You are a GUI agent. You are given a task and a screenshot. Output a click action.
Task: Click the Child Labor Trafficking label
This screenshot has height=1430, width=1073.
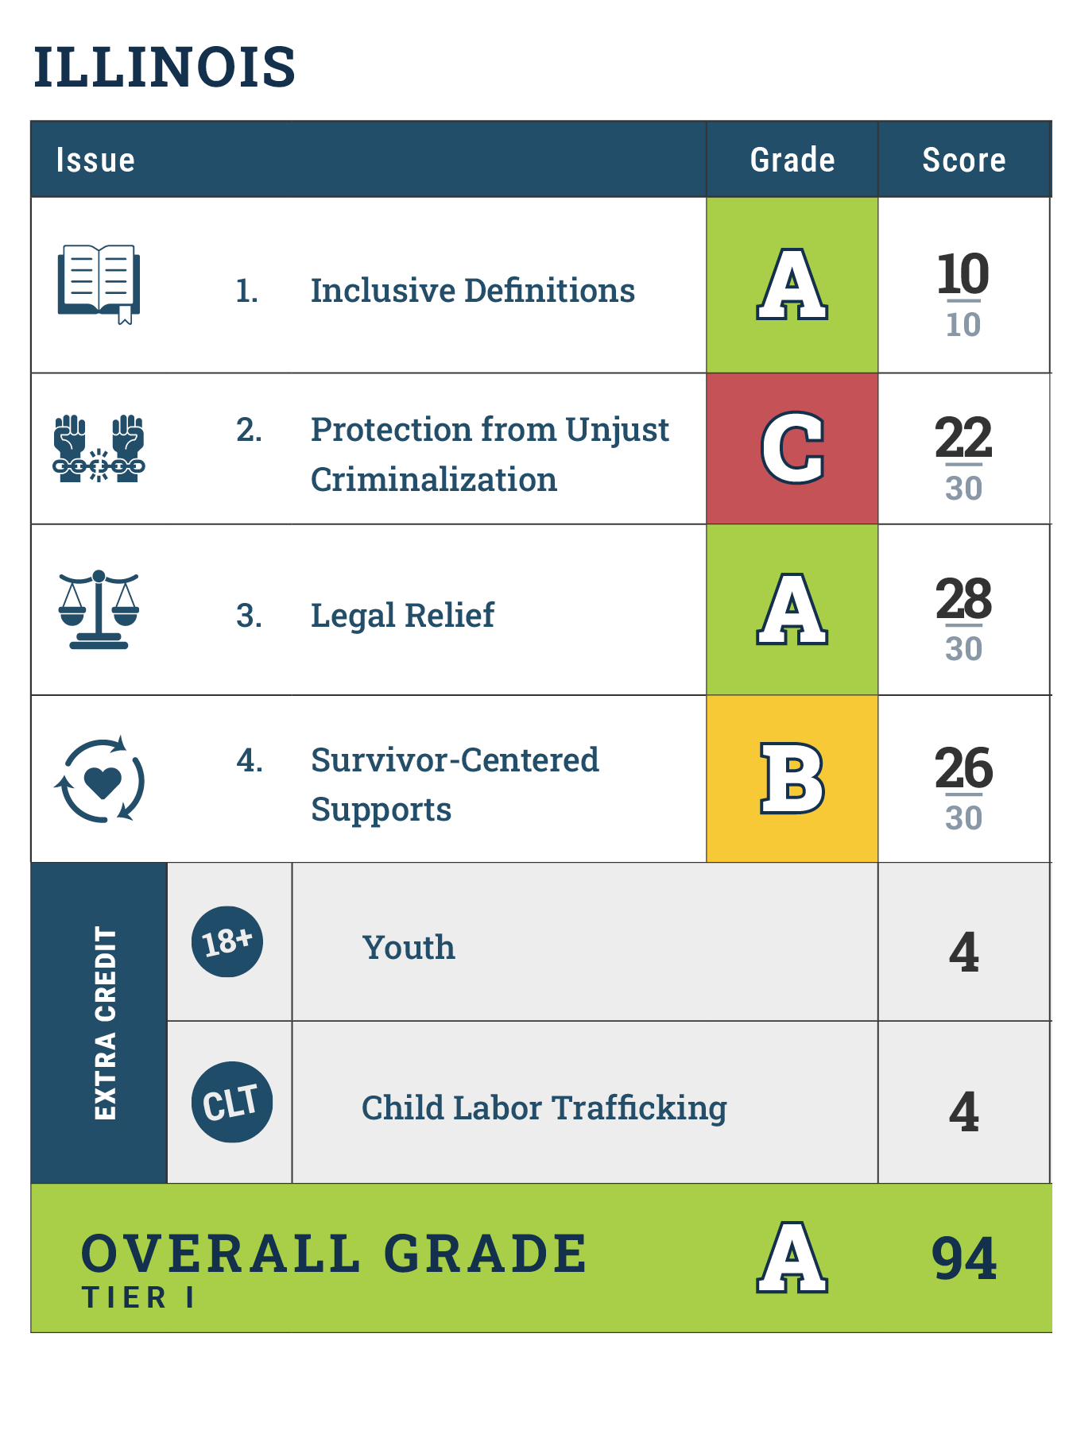(x=544, y=1107)
